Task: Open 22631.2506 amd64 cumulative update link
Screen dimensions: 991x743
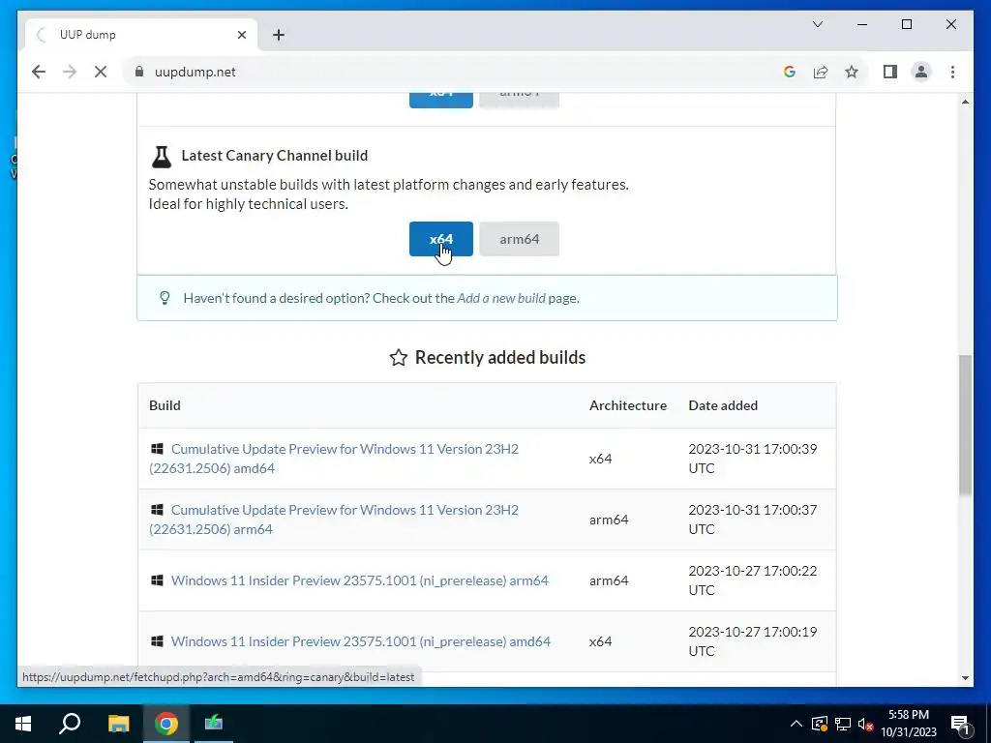Action: point(334,458)
